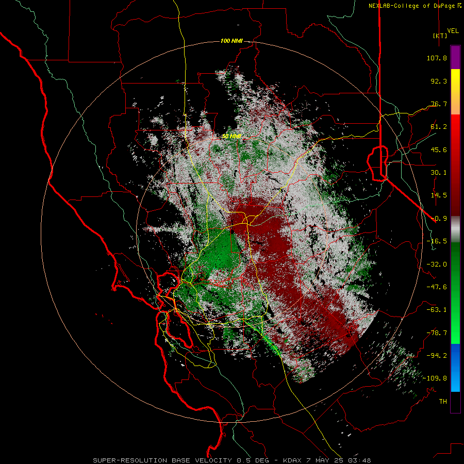464x464 pixels.
Task: Select the -0.9 velocity value
Action: pyautogui.click(x=439, y=219)
